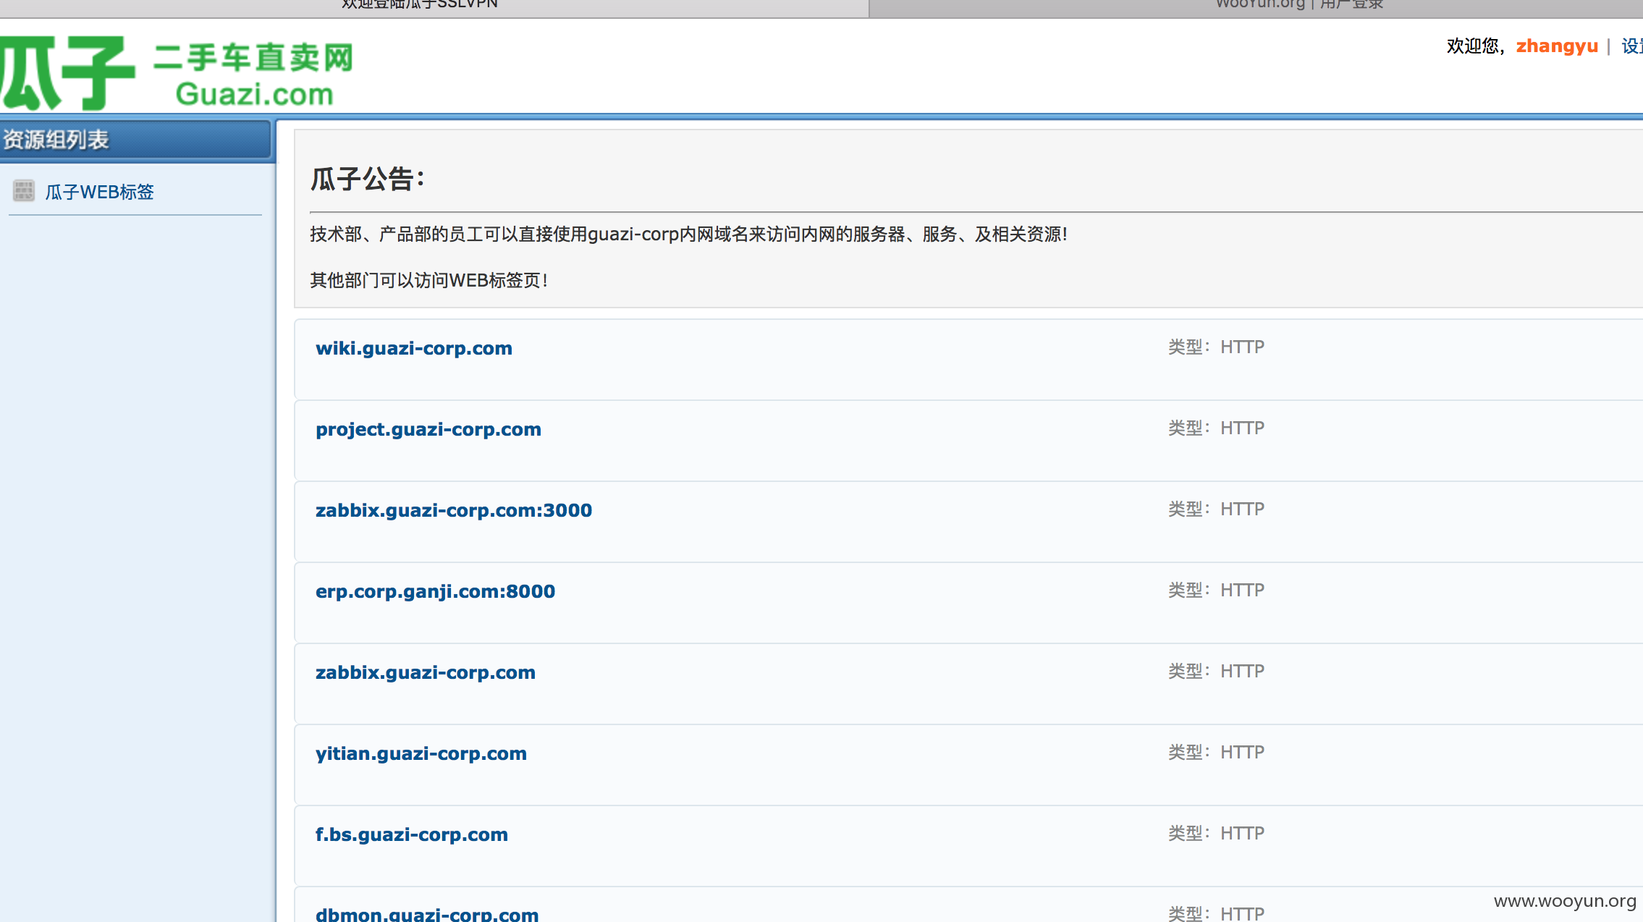Click 类型: HTTP on the wiki.guazi-corp.com row
Image resolution: width=1643 pixels, height=922 pixels.
point(1216,347)
